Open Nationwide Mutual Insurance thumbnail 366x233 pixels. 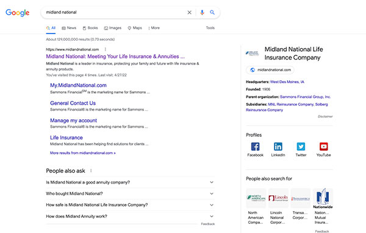[x=323, y=198]
